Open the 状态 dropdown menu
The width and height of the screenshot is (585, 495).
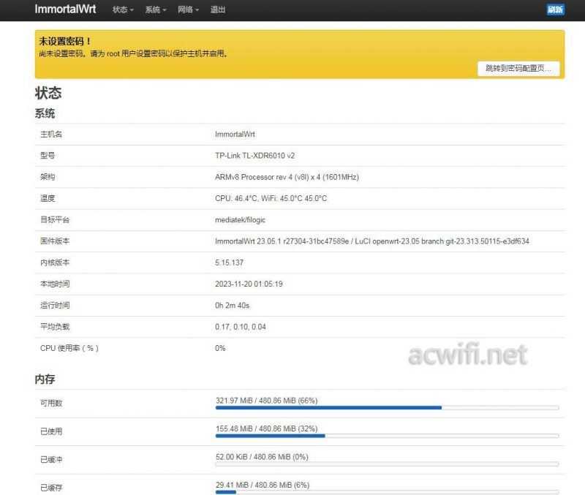point(119,10)
